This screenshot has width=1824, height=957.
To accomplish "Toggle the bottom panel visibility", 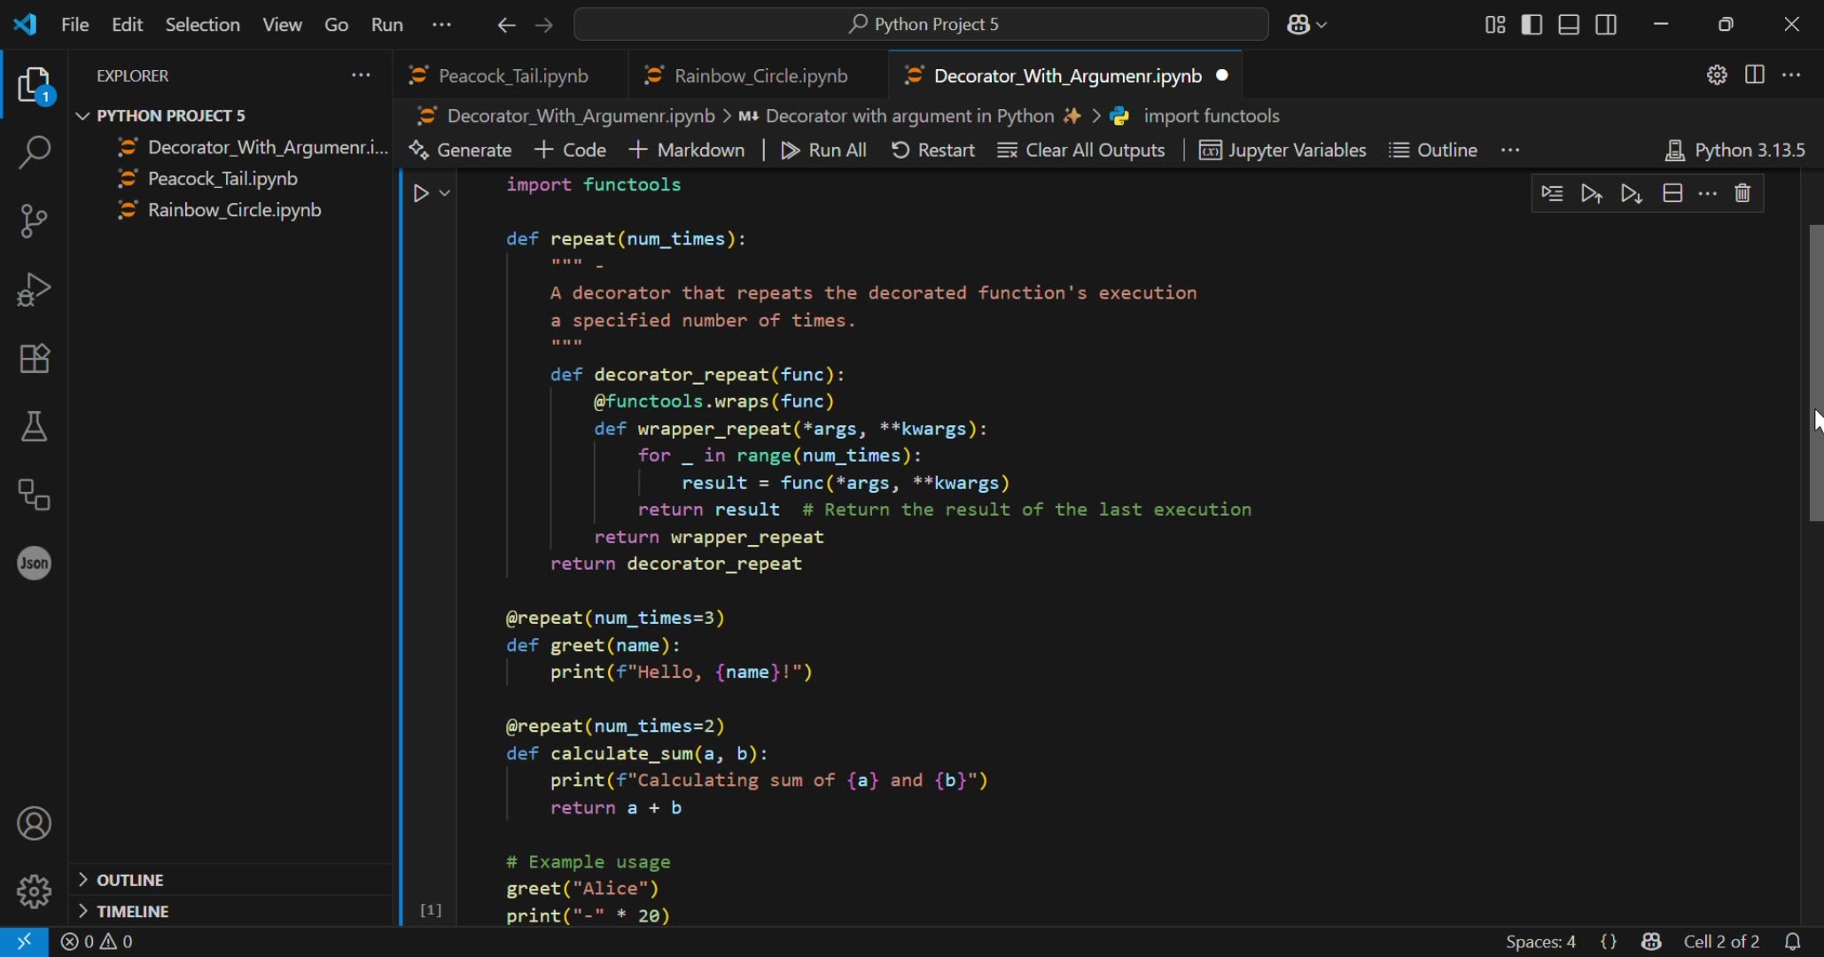I will (x=1568, y=24).
